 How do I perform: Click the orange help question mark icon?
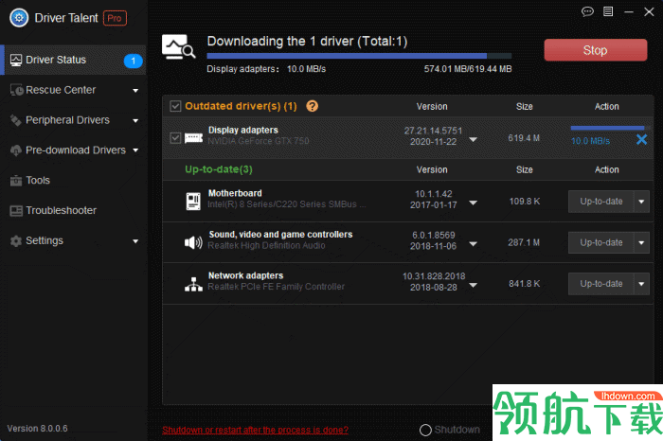(312, 106)
